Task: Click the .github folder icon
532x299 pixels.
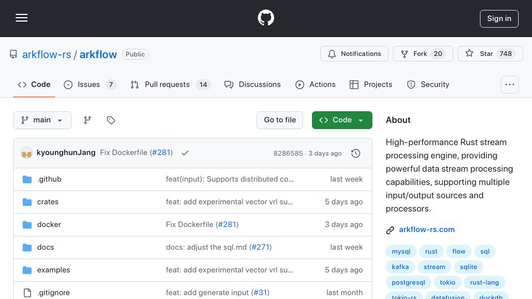Action: coord(27,179)
